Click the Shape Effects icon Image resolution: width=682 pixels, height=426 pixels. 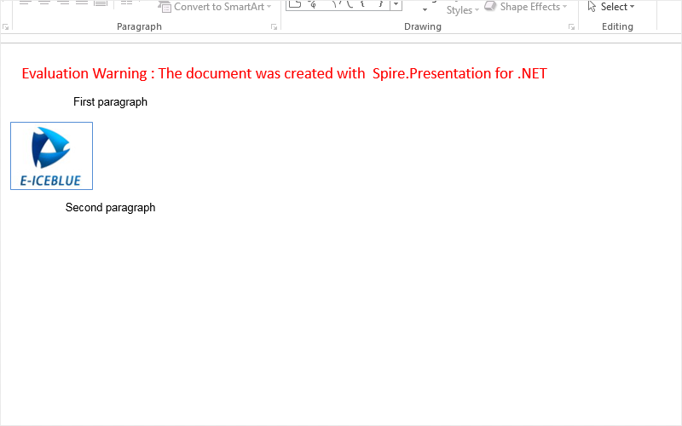click(x=490, y=6)
